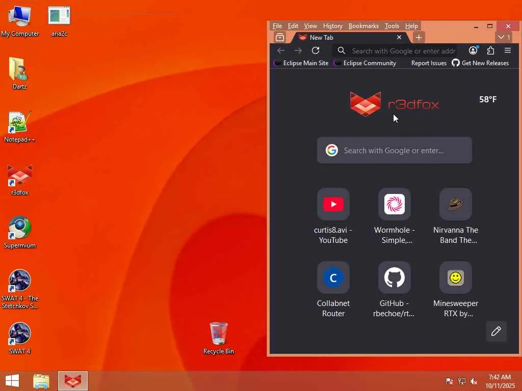Open the Eclipse Main Site bookmark

click(x=301, y=63)
